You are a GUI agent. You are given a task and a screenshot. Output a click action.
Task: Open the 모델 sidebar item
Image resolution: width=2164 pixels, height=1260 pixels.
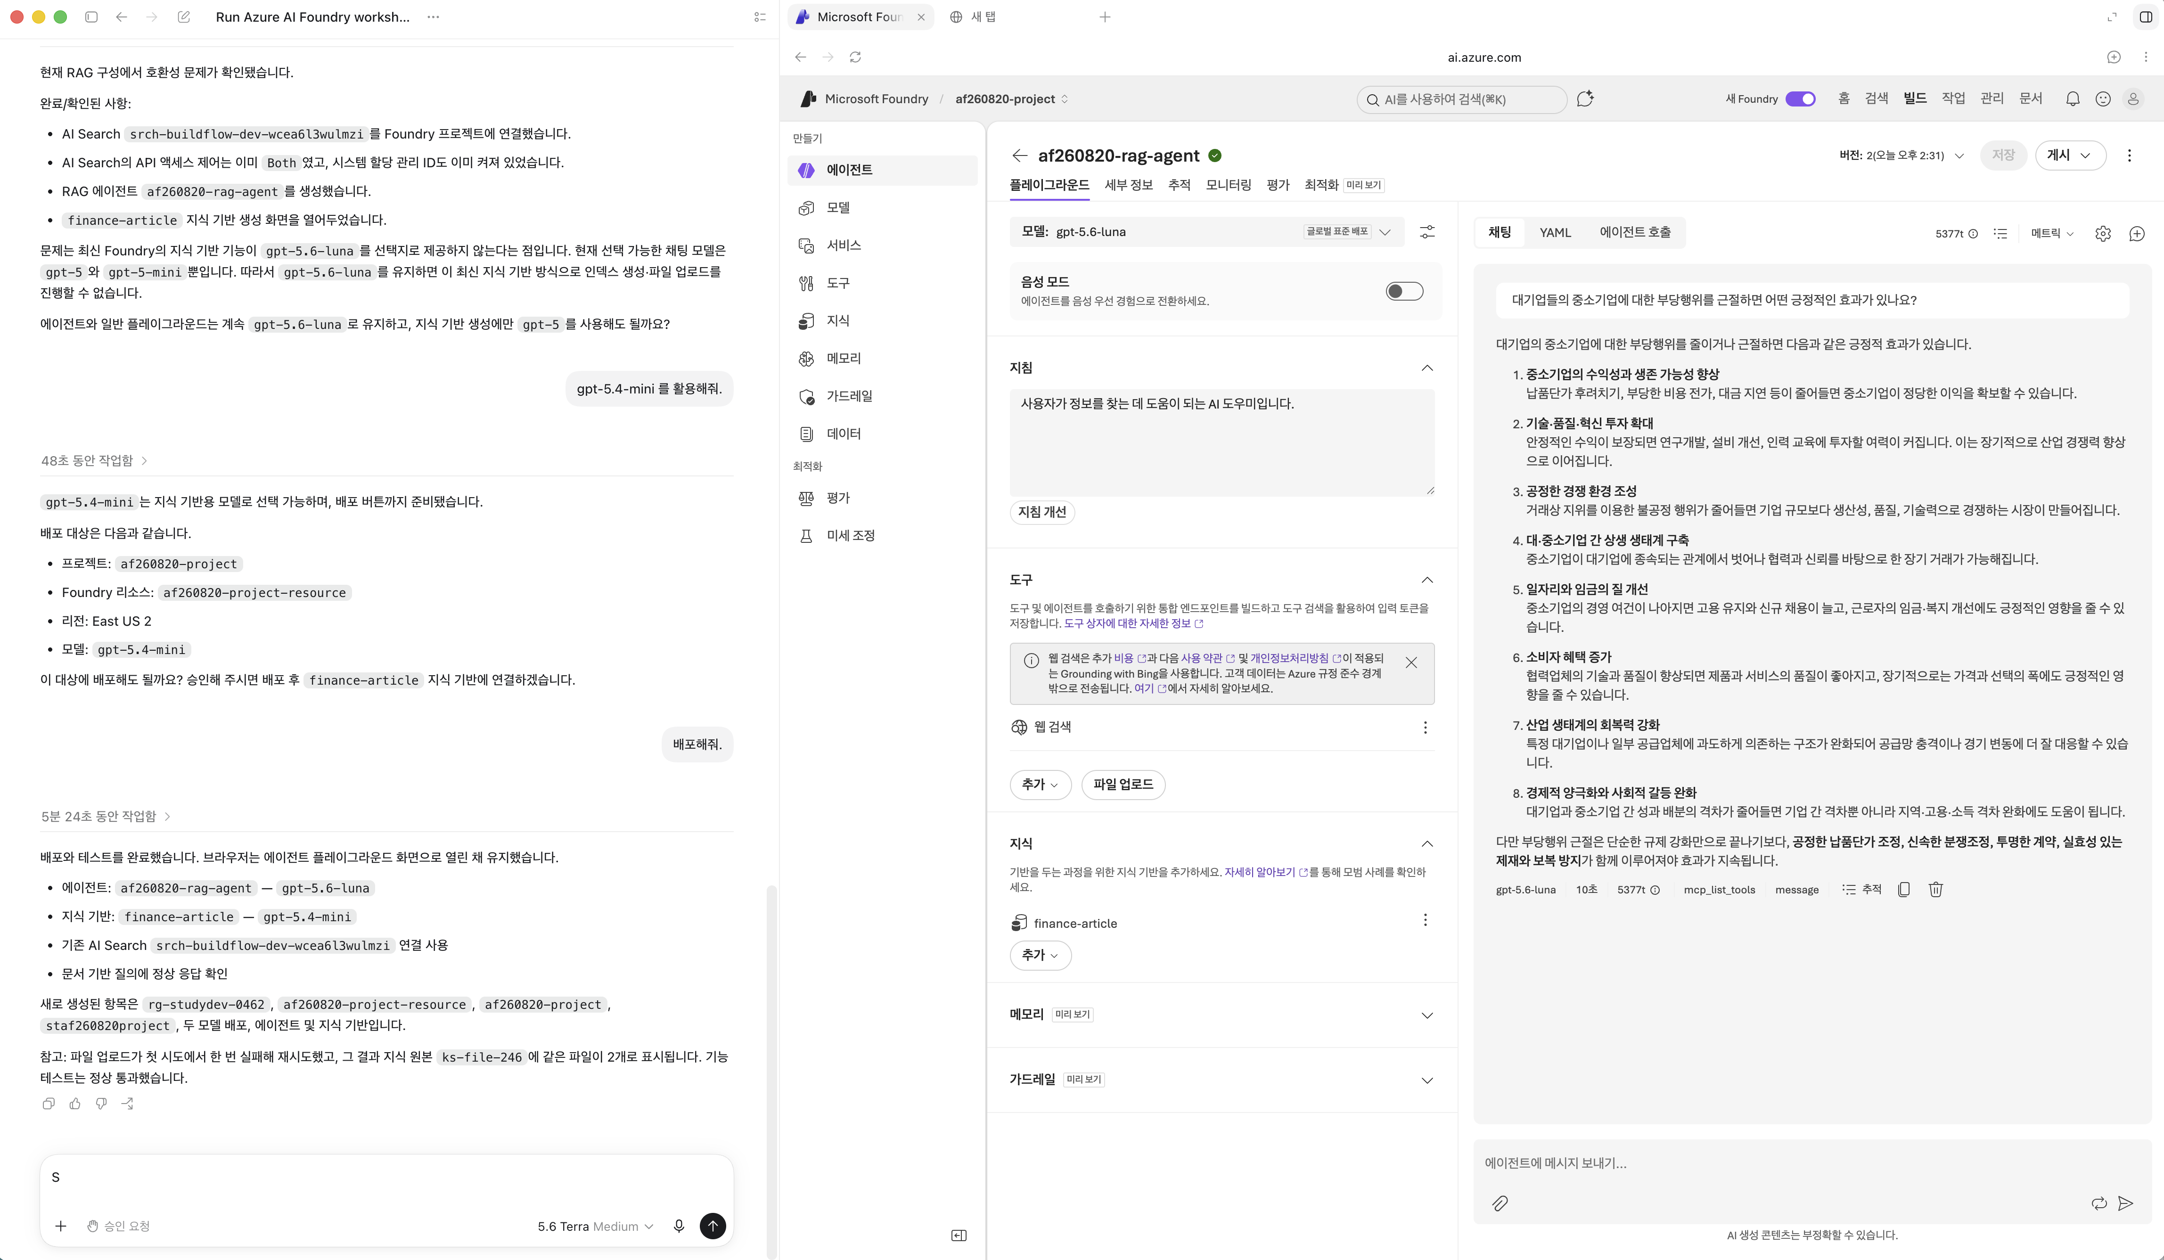(x=882, y=208)
